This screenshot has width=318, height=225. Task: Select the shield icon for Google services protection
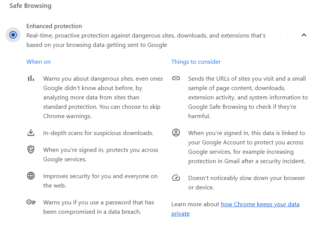[31, 149]
